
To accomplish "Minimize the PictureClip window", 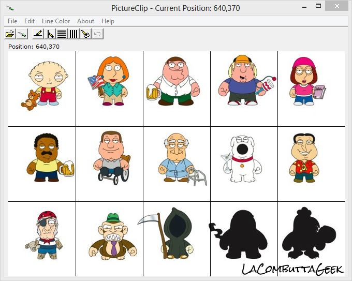I will coord(304,7).
